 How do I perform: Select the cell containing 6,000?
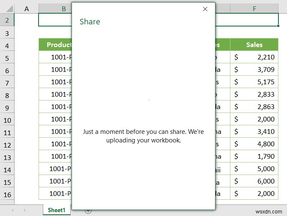pos(254,181)
